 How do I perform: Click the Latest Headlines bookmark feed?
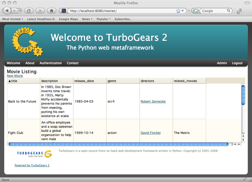41,19
